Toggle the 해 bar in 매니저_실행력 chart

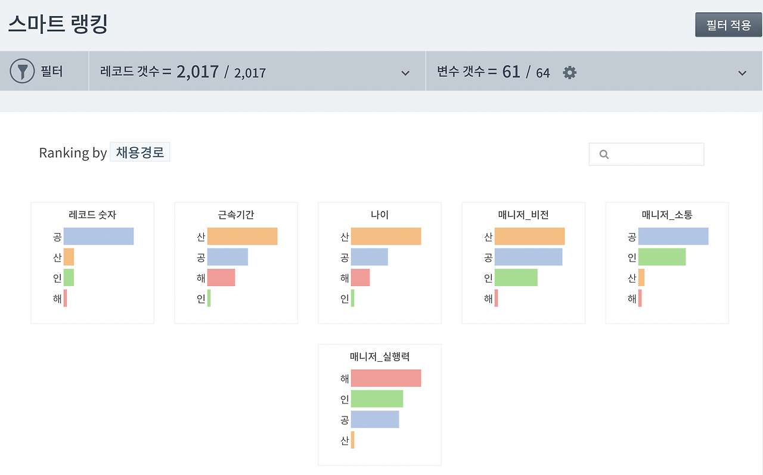(386, 378)
